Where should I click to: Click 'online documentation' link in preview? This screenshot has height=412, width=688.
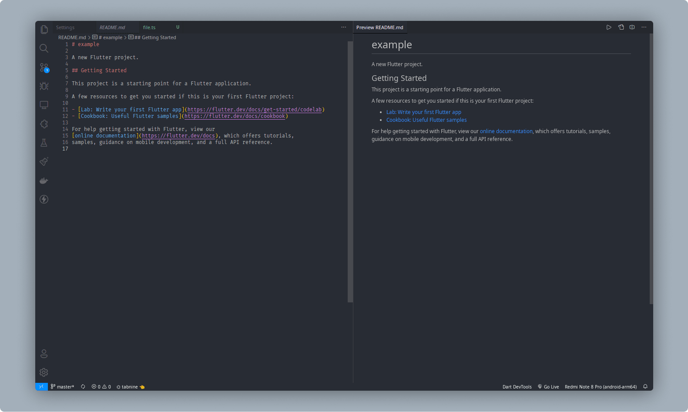pyautogui.click(x=506, y=131)
